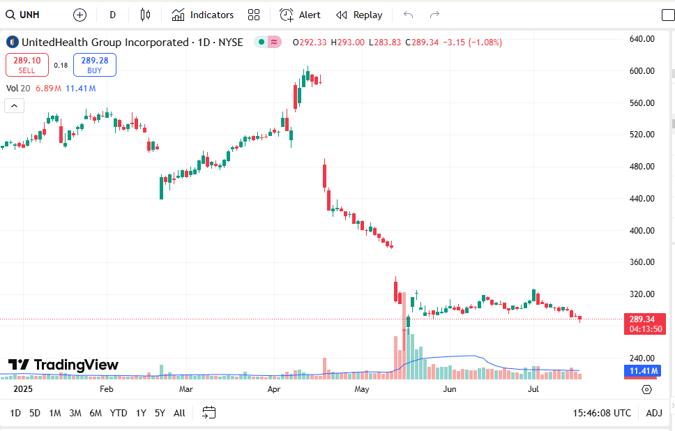This screenshot has height=431, width=675.
Task: Select the 1M time range
Action: click(x=55, y=414)
